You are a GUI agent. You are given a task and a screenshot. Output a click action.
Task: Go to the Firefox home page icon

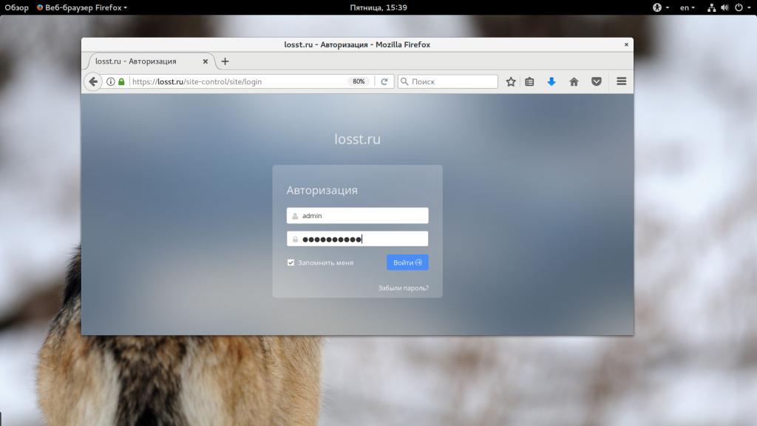[574, 82]
